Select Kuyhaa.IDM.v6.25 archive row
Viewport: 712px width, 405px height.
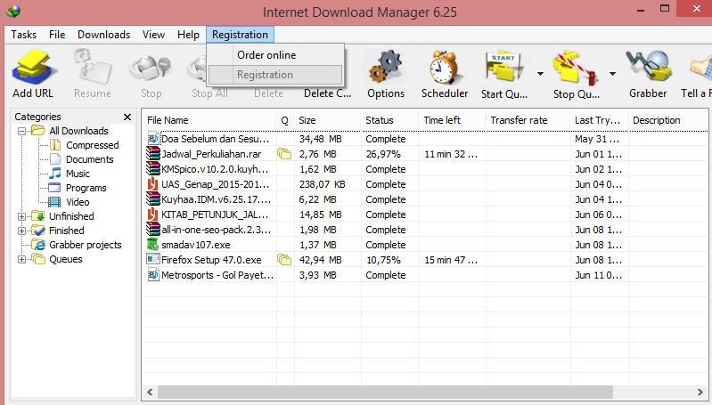point(425,199)
